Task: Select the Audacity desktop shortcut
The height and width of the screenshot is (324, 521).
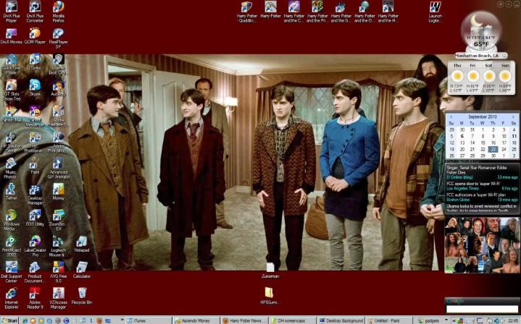Action: [59, 88]
